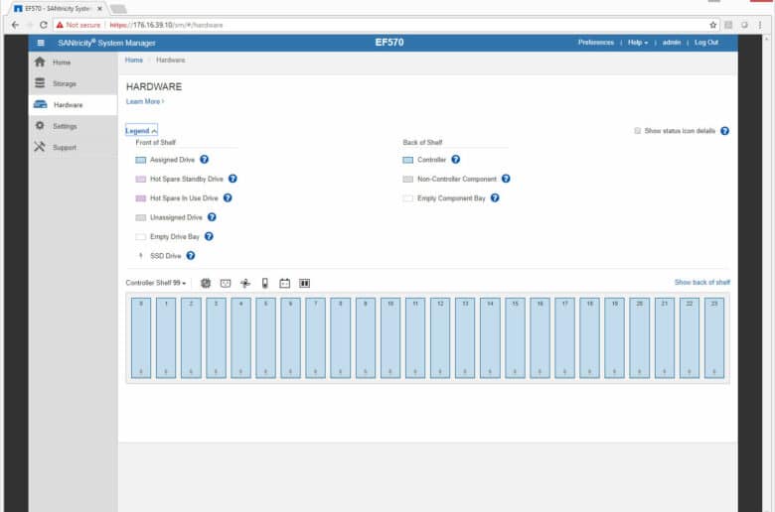
Task: Open the Help dropdown in header
Action: point(638,43)
